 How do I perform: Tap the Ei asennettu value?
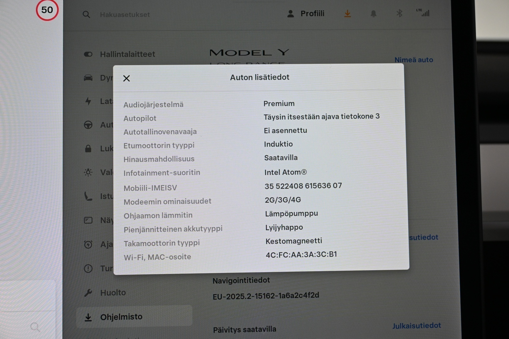(285, 130)
